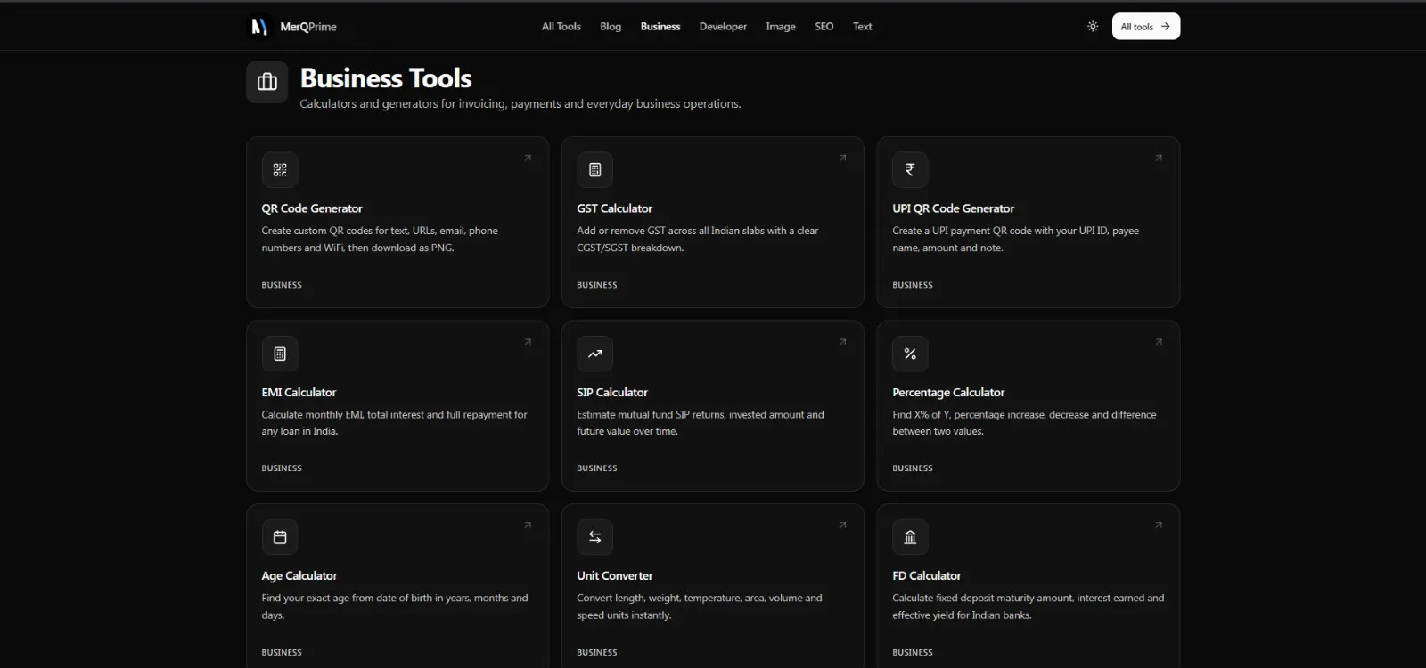Viewport: 1426px width, 668px height.
Task: Click the calendar icon on Age Calculator
Action: click(280, 537)
